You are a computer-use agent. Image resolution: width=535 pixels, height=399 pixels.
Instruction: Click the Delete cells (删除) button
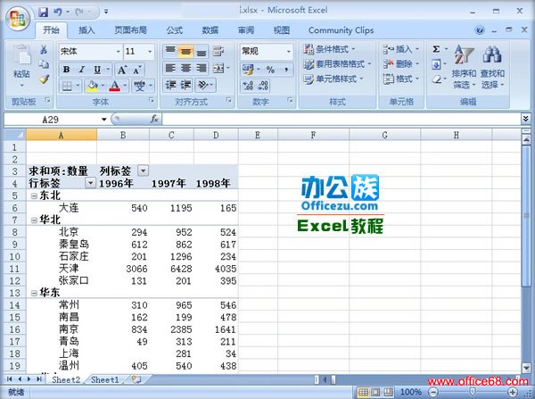(400, 64)
